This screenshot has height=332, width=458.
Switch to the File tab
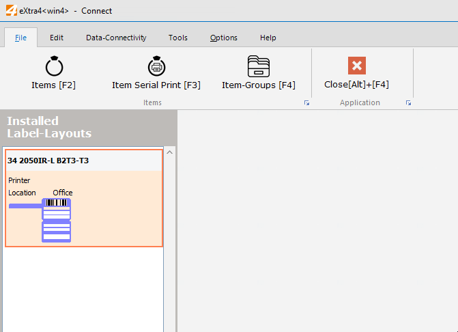pyautogui.click(x=21, y=38)
